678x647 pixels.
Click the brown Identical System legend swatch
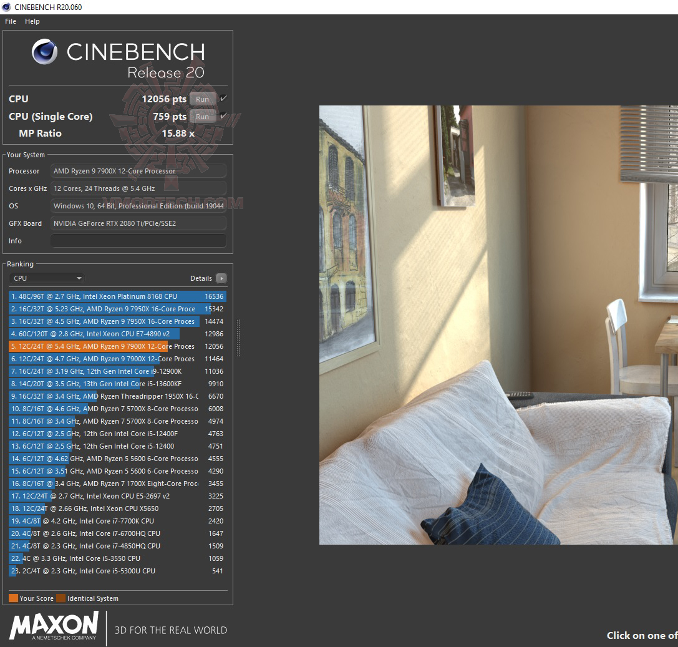coord(61,598)
